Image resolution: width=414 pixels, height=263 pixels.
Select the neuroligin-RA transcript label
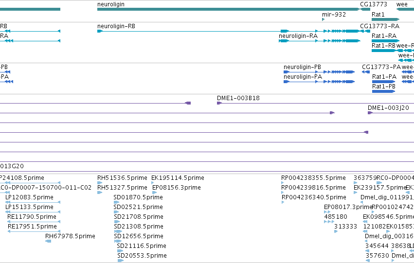(x=298, y=36)
